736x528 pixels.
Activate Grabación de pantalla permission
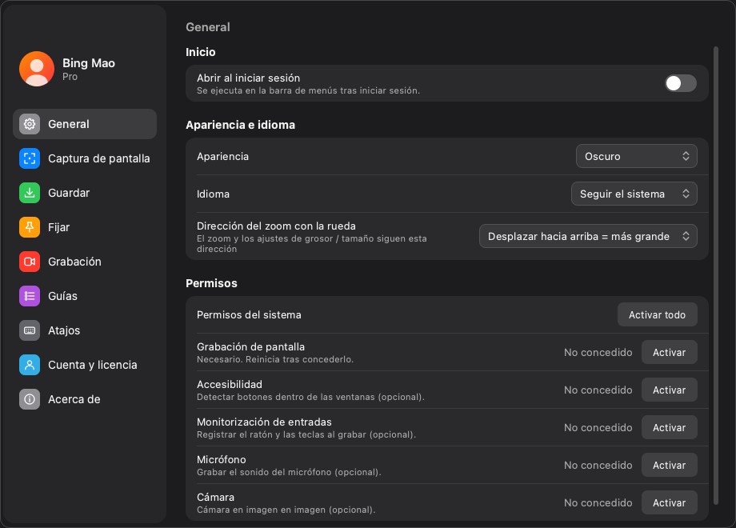pos(670,353)
